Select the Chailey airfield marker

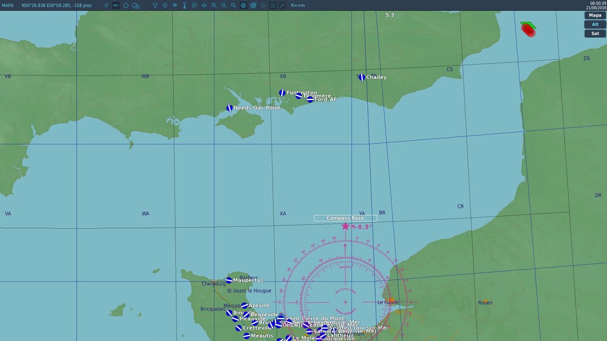coord(362,77)
